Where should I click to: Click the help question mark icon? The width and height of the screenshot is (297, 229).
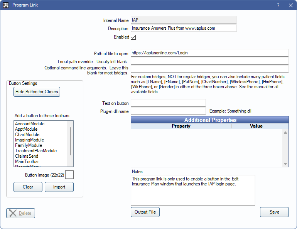point(278,5)
